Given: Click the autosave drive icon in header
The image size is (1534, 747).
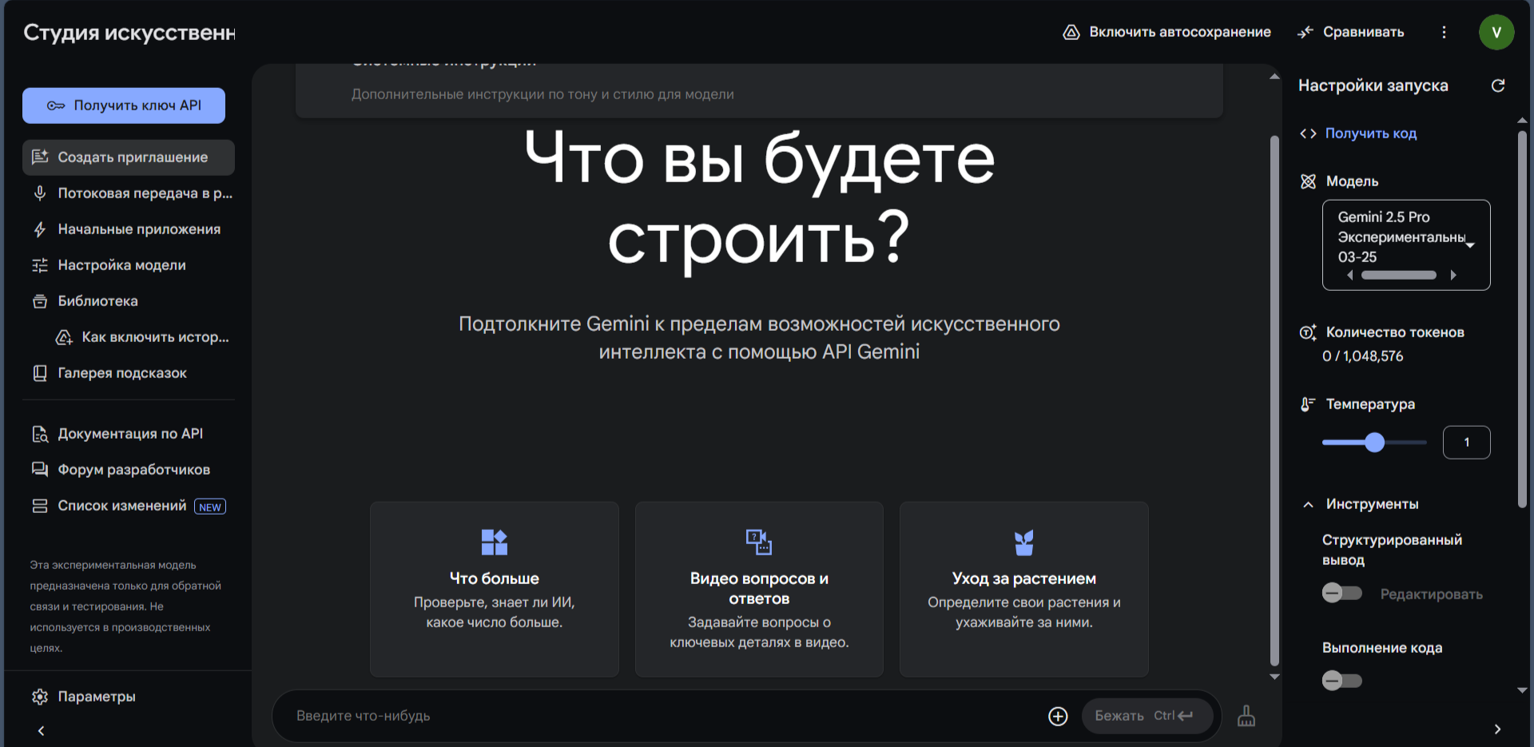Looking at the screenshot, I should (x=1071, y=32).
